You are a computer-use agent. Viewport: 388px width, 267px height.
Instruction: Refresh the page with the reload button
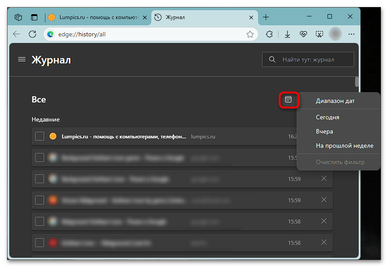32,34
